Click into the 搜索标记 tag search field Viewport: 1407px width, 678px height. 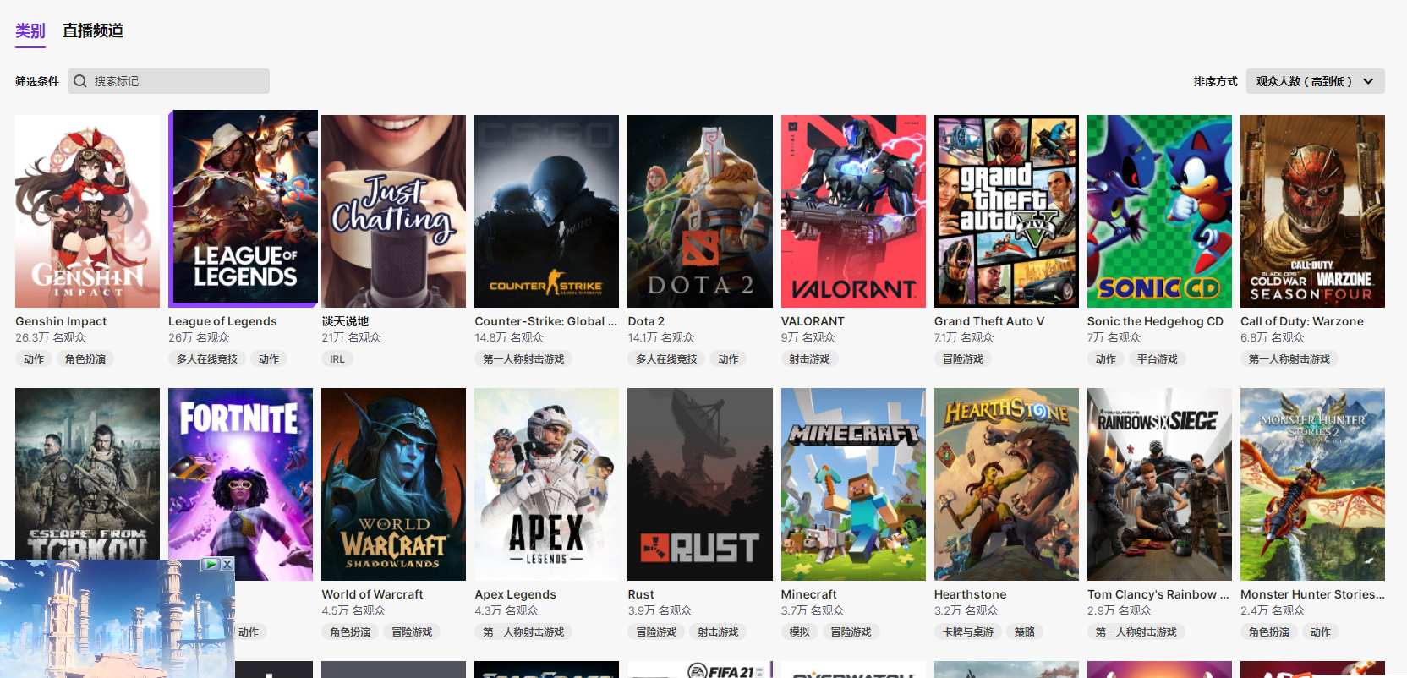coord(178,81)
